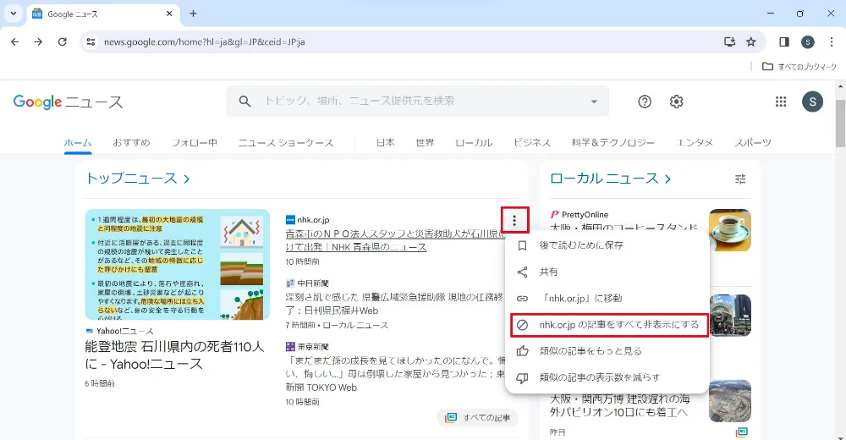
Task: Open the Chrome side panel icon
Action: (x=784, y=41)
